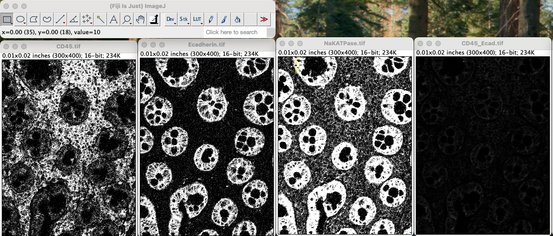Open the LUT lookup tables menu
The height and width of the screenshot is (236, 553).
point(197,20)
